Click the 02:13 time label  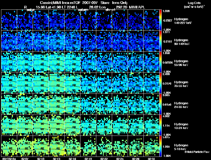[x=56, y=159]
